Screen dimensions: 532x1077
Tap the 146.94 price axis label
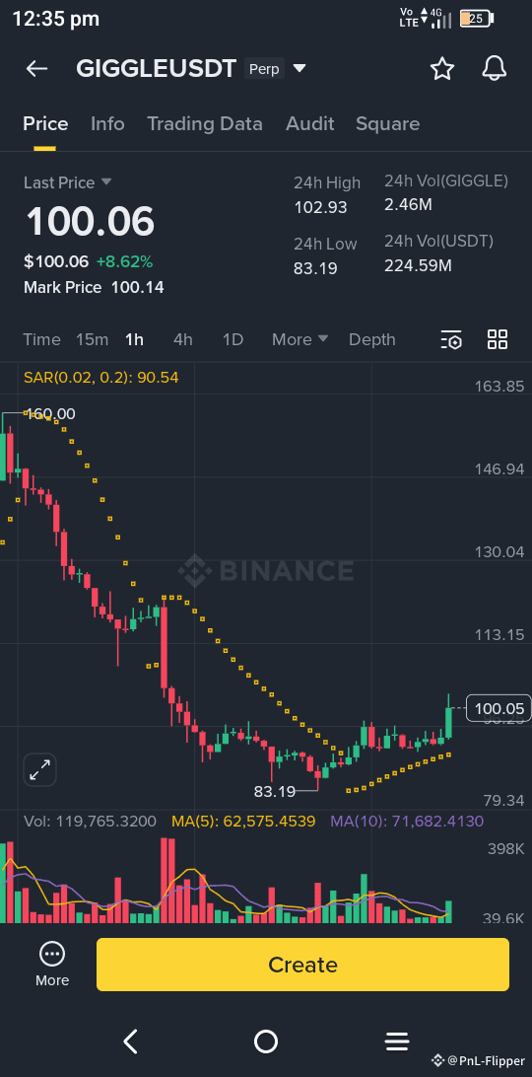(x=499, y=469)
